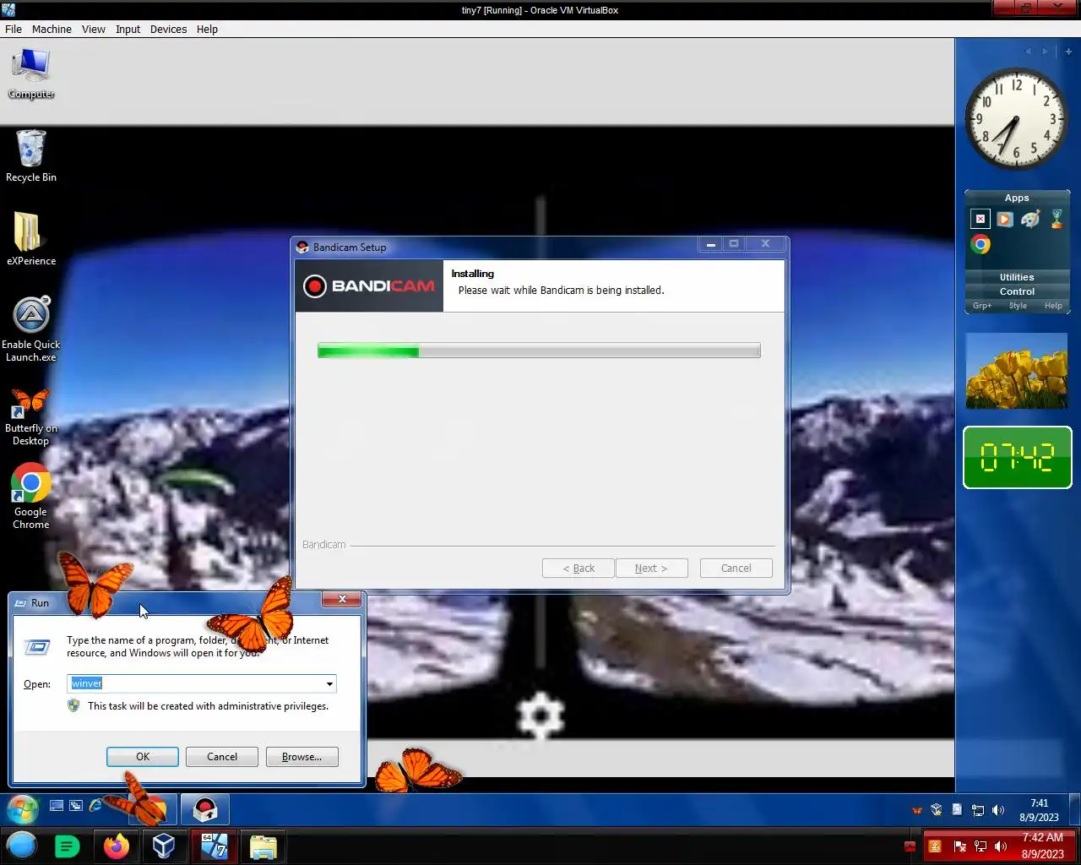This screenshot has height=865, width=1081.
Task: Open VirtualBox Machine menu
Action: pyautogui.click(x=52, y=29)
